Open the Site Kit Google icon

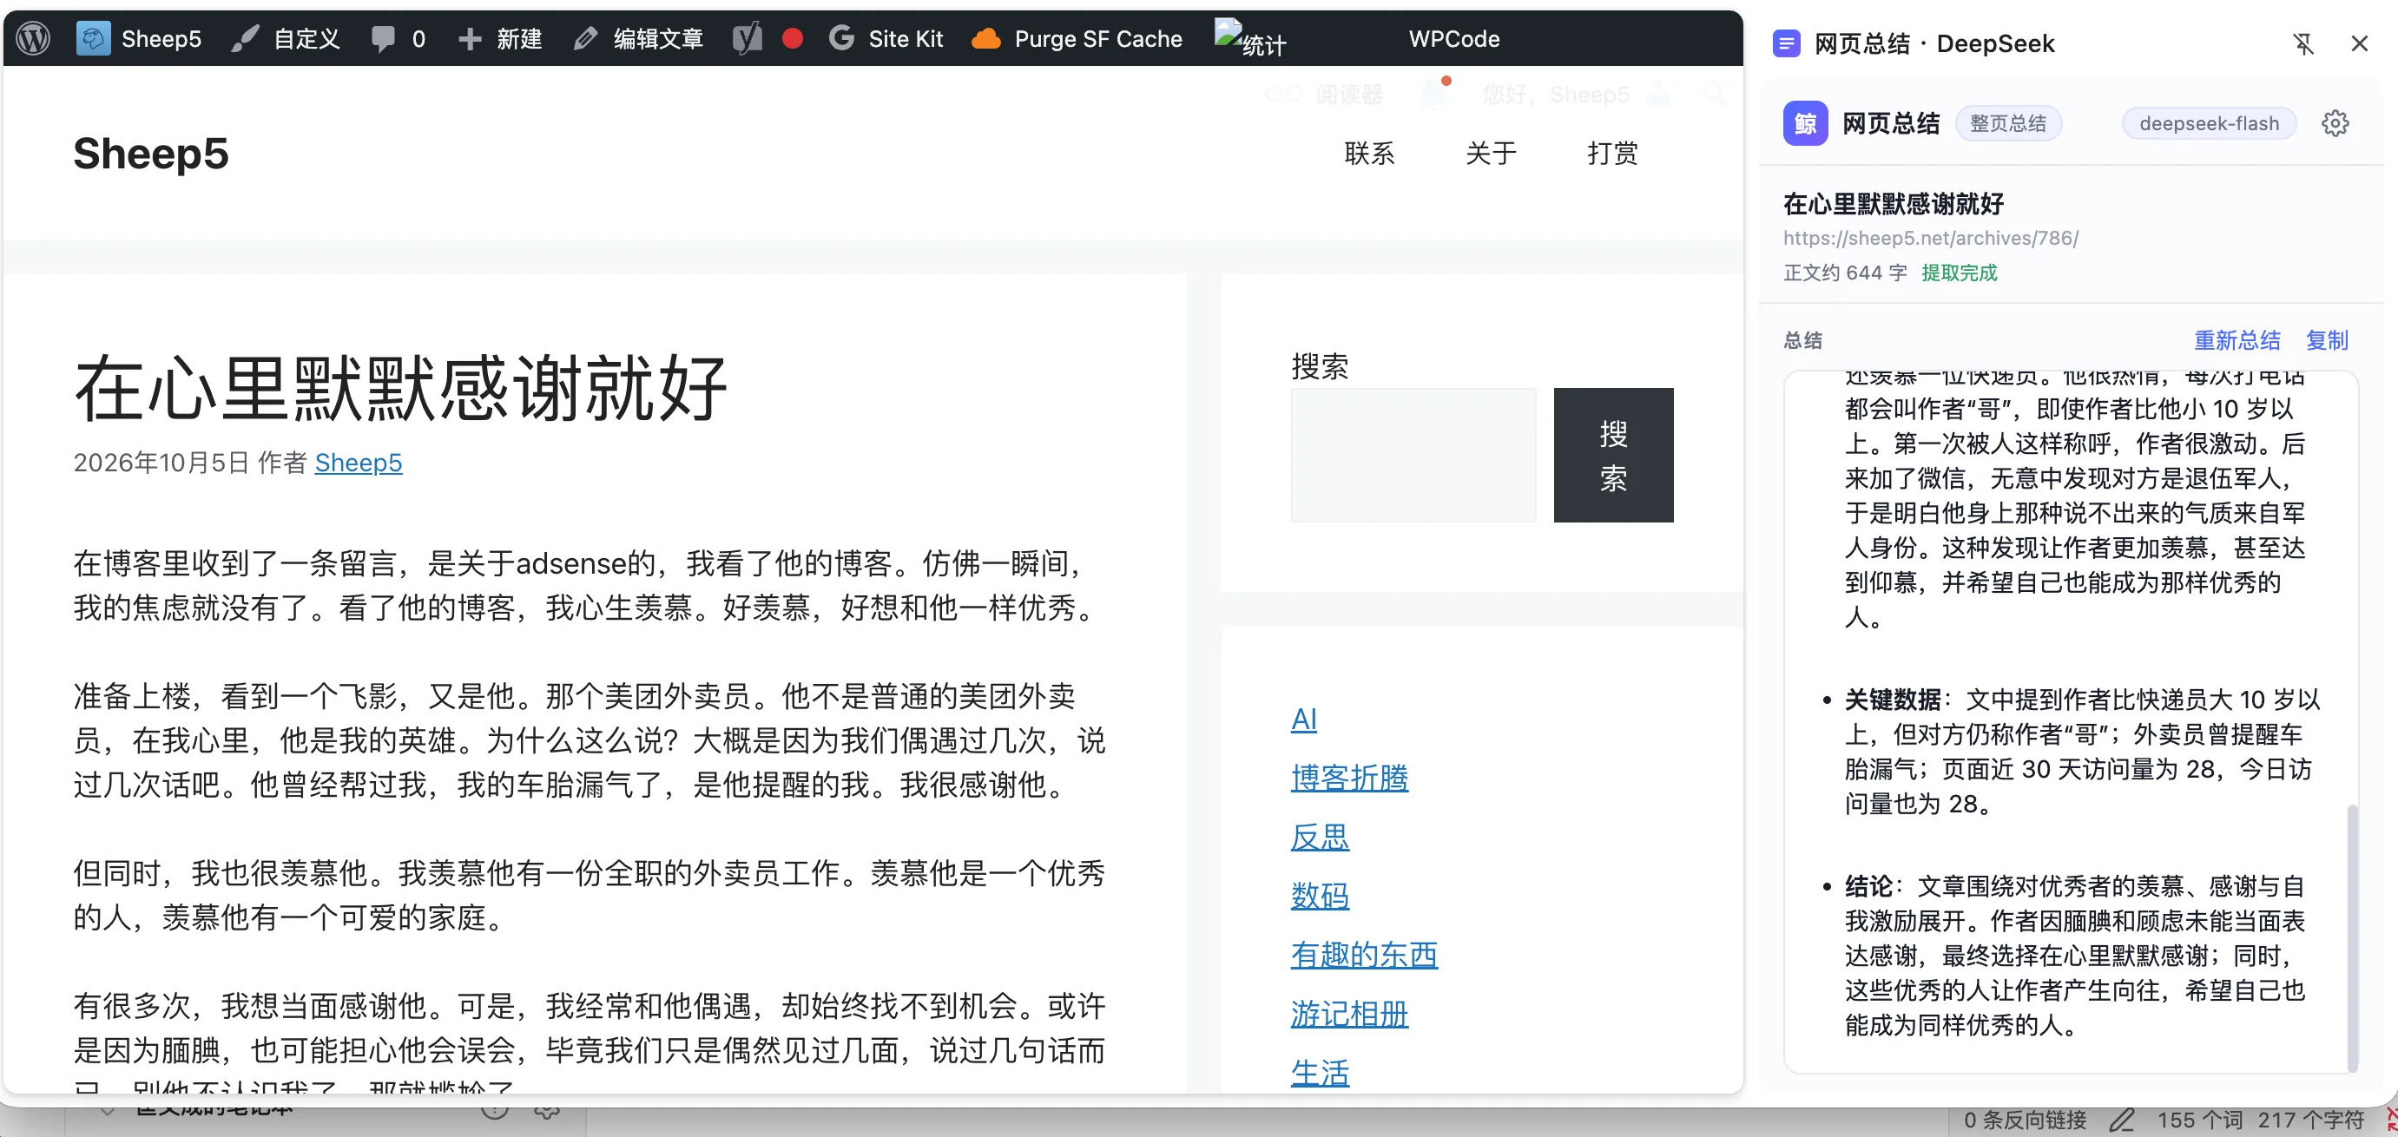pos(841,38)
